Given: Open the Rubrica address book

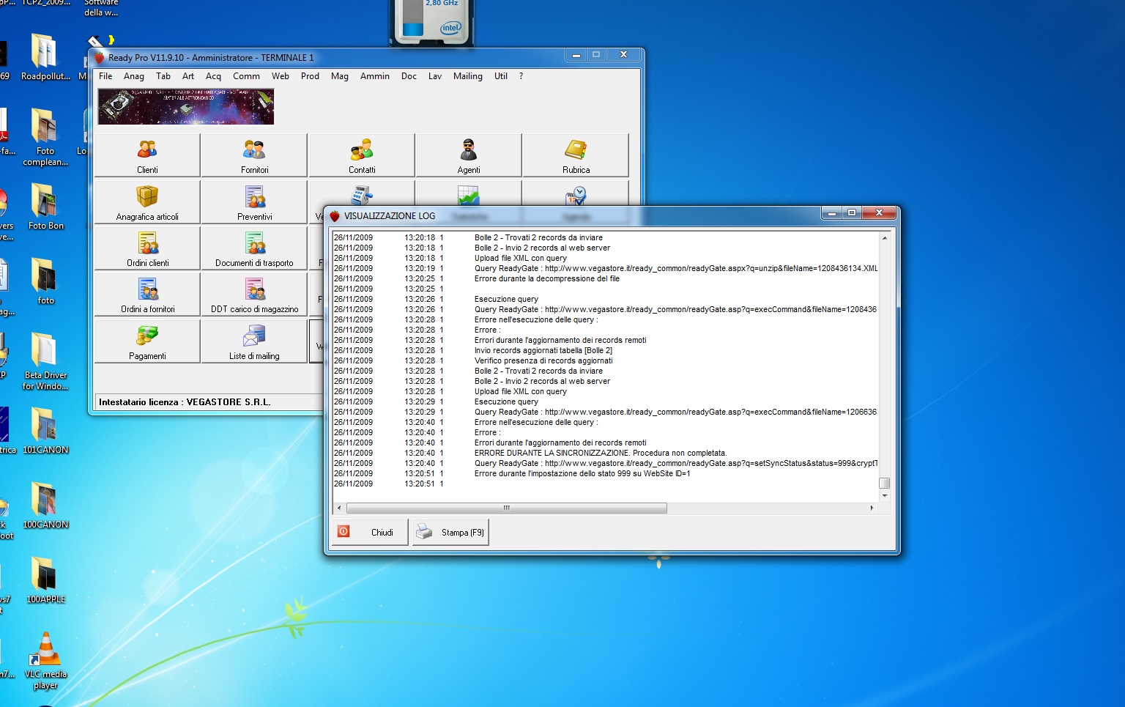Looking at the screenshot, I should tap(576, 155).
